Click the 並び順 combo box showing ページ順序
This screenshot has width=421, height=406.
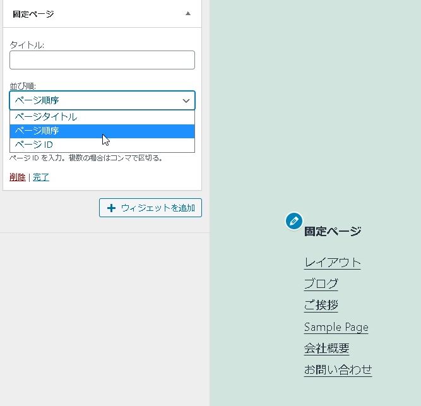pyautogui.click(x=95, y=100)
